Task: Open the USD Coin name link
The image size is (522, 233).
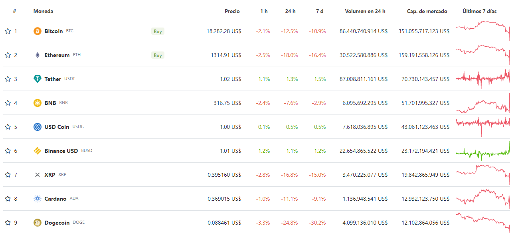Action: tap(57, 127)
